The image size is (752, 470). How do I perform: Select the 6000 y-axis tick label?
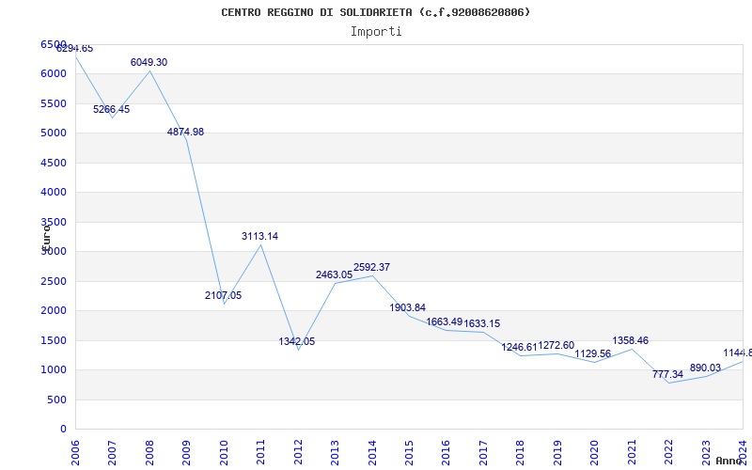(54, 74)
